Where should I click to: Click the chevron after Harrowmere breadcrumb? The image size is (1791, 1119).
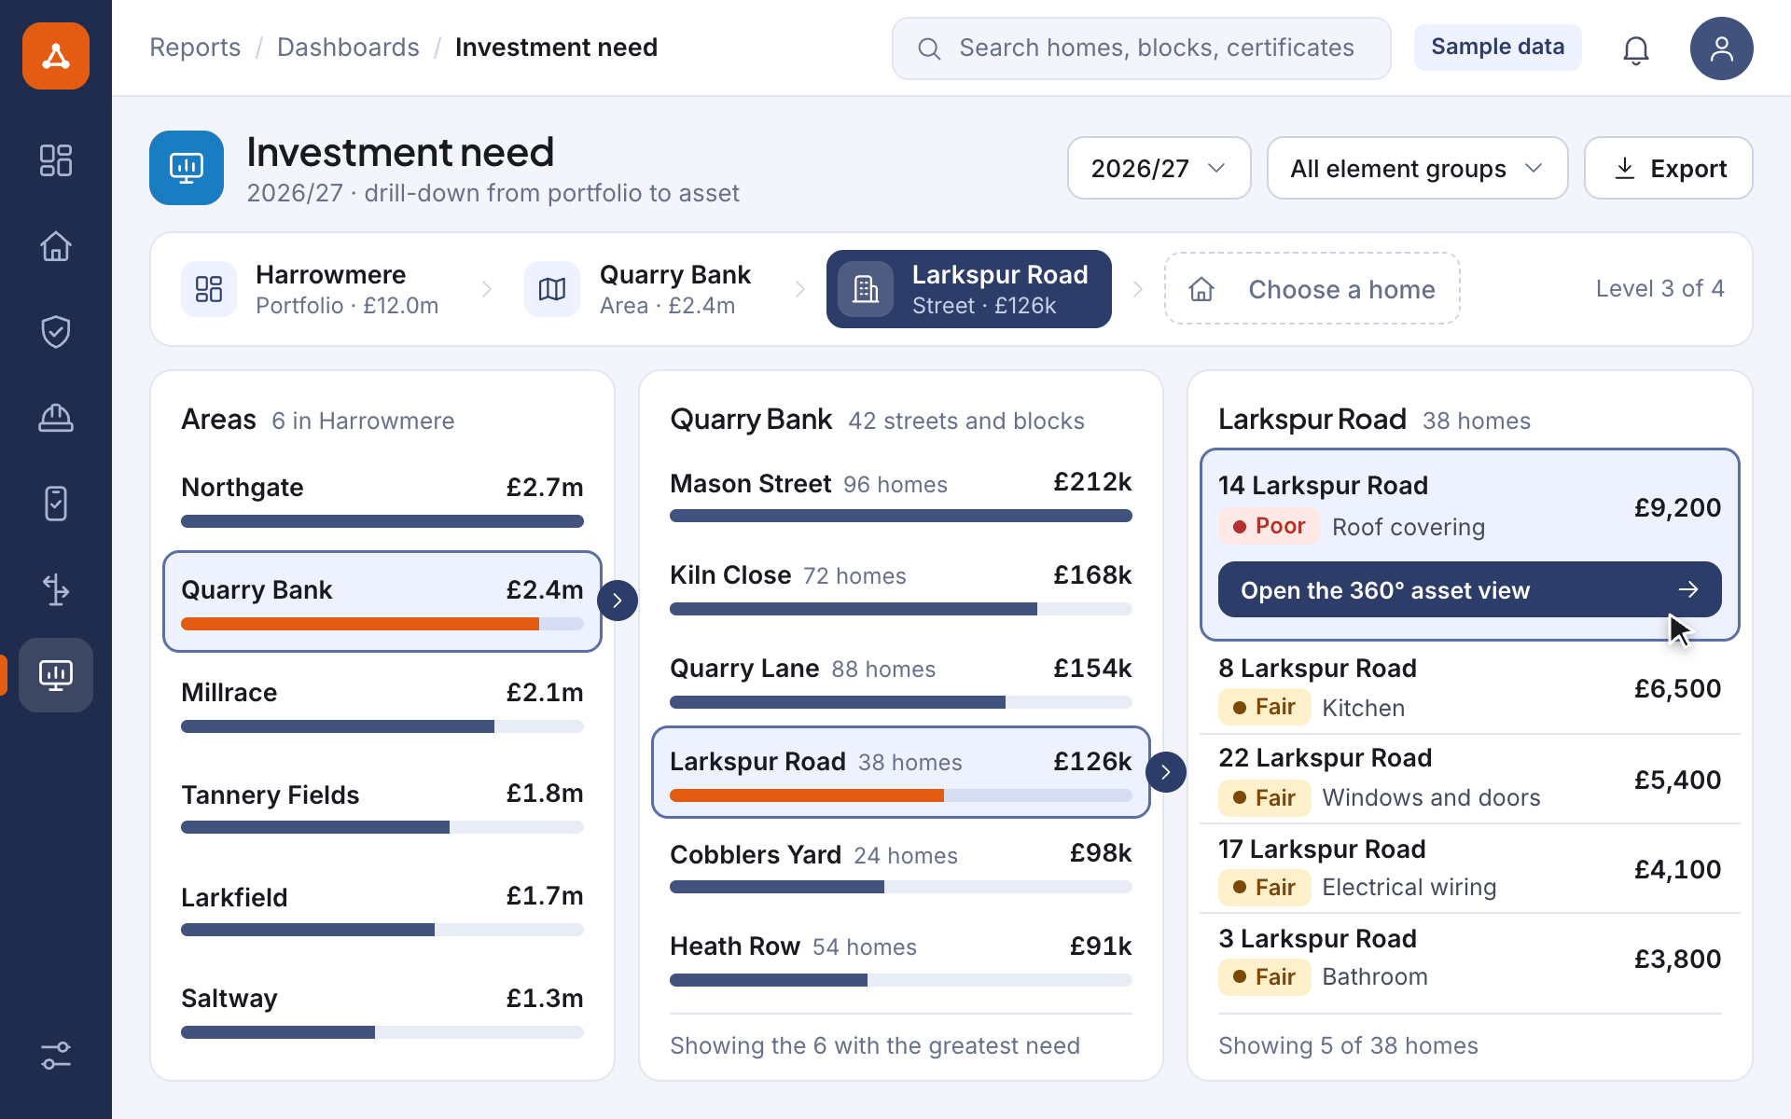click(487, 289)
